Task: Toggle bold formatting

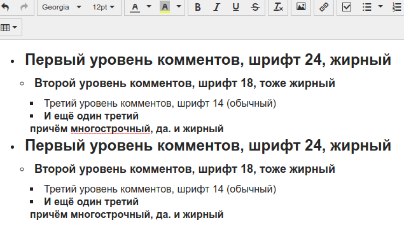Action: (x=198, y=7)
